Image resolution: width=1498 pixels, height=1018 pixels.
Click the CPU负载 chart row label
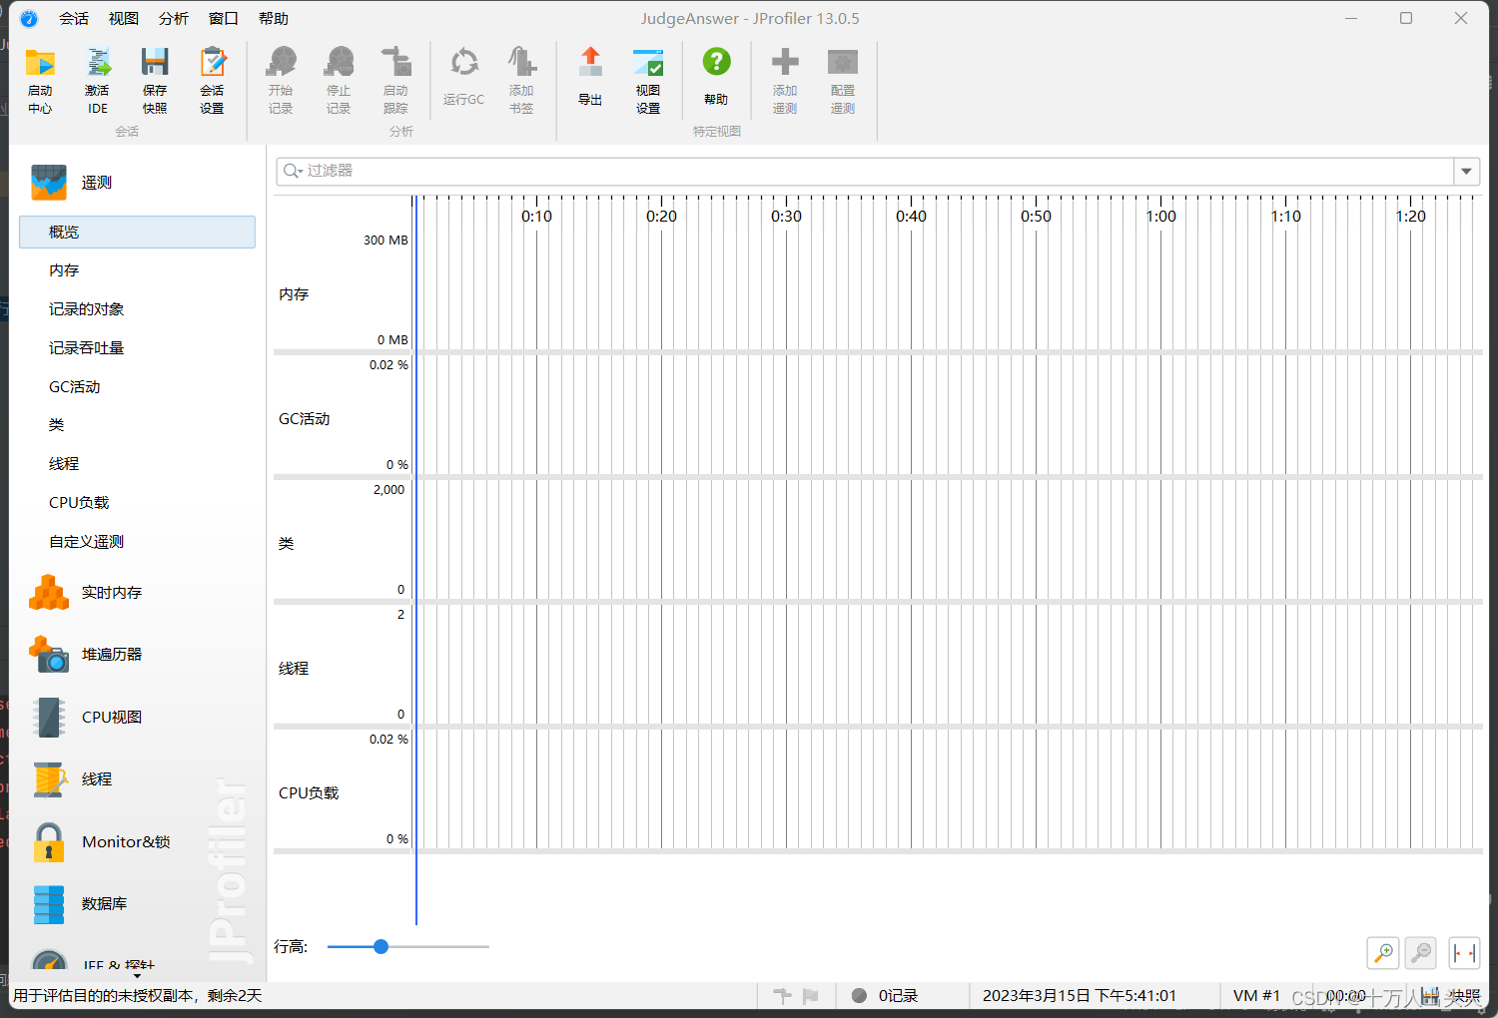coord(309,793)
